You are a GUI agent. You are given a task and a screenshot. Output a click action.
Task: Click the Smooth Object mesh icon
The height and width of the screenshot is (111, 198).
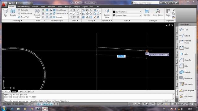[x=37, y=11]
